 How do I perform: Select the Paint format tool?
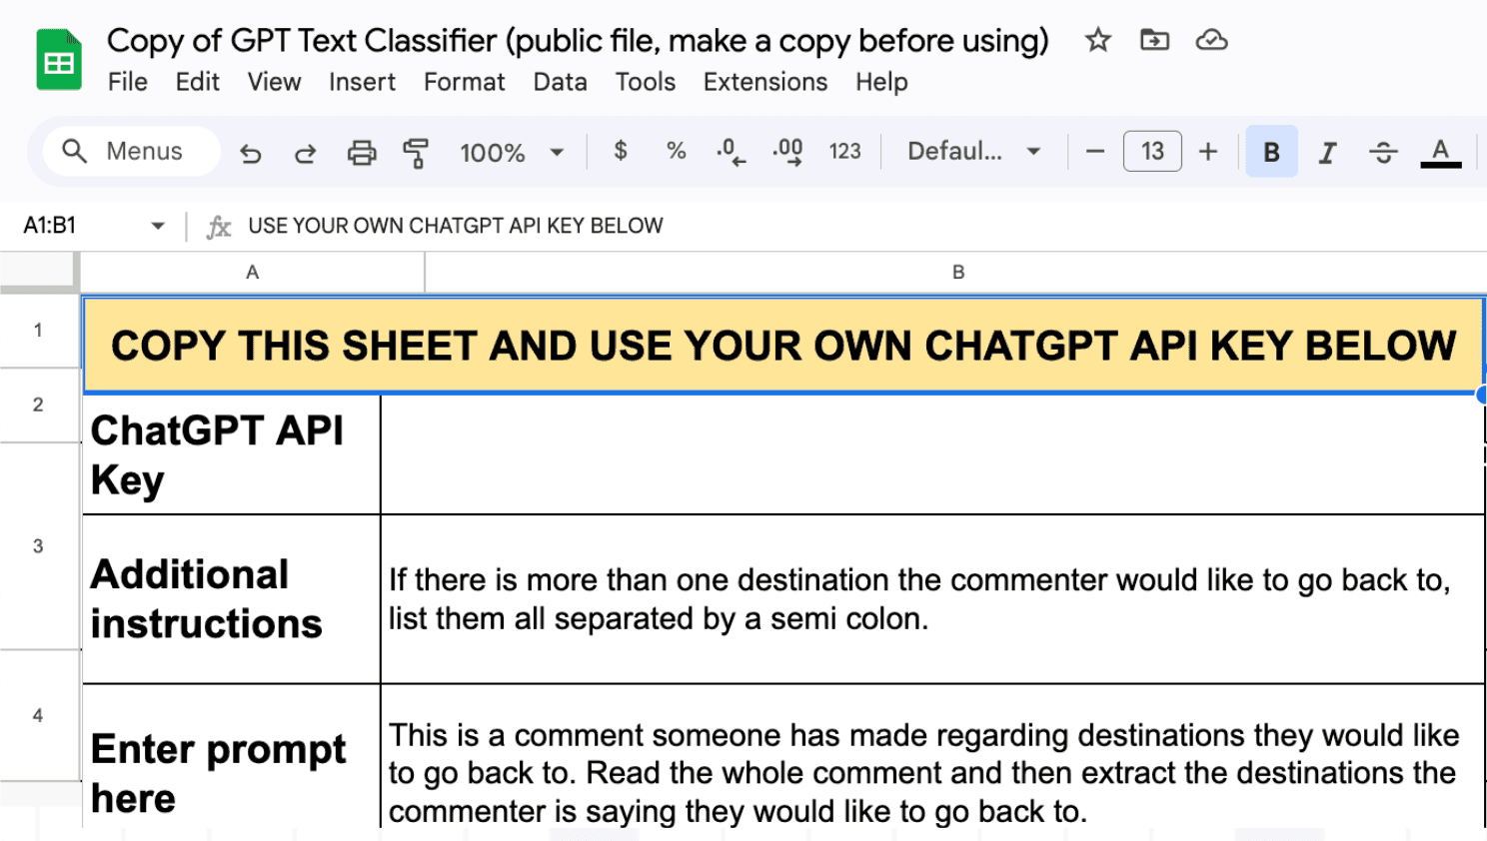[x=416, y=152]
